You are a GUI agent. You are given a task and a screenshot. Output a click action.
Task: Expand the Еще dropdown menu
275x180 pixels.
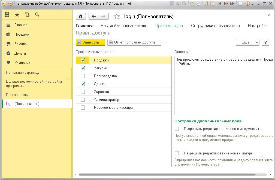click(248, 42)
